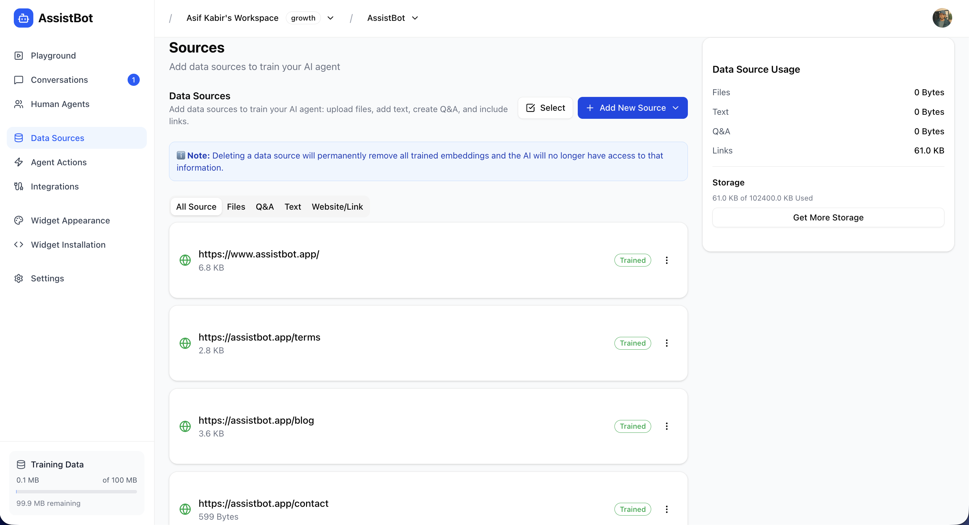Open the user profile avatar
969x525 pixels.
click(942, 18)
